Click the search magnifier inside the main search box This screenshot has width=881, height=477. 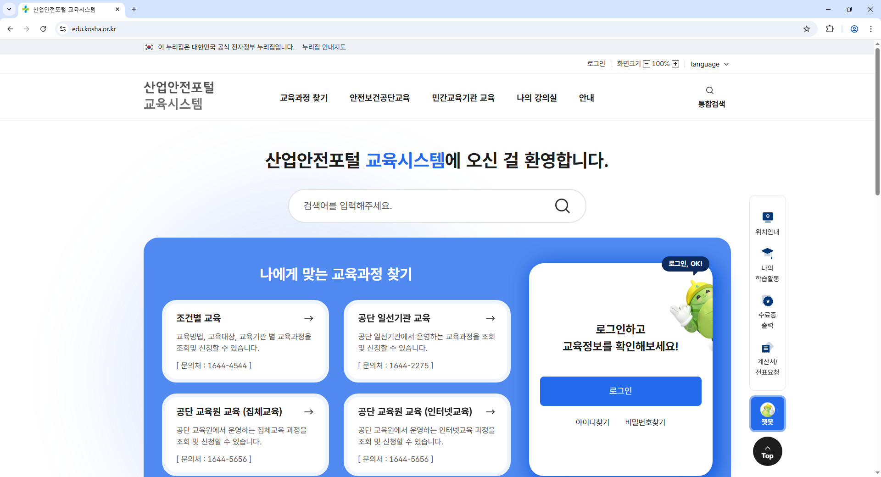pos(562,206)
